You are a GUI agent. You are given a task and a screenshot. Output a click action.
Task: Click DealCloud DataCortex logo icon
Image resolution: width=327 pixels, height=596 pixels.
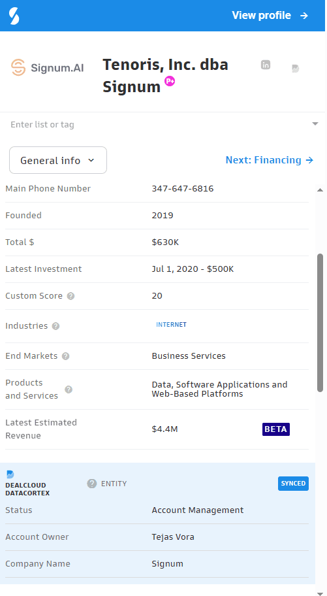coord(10,474)
